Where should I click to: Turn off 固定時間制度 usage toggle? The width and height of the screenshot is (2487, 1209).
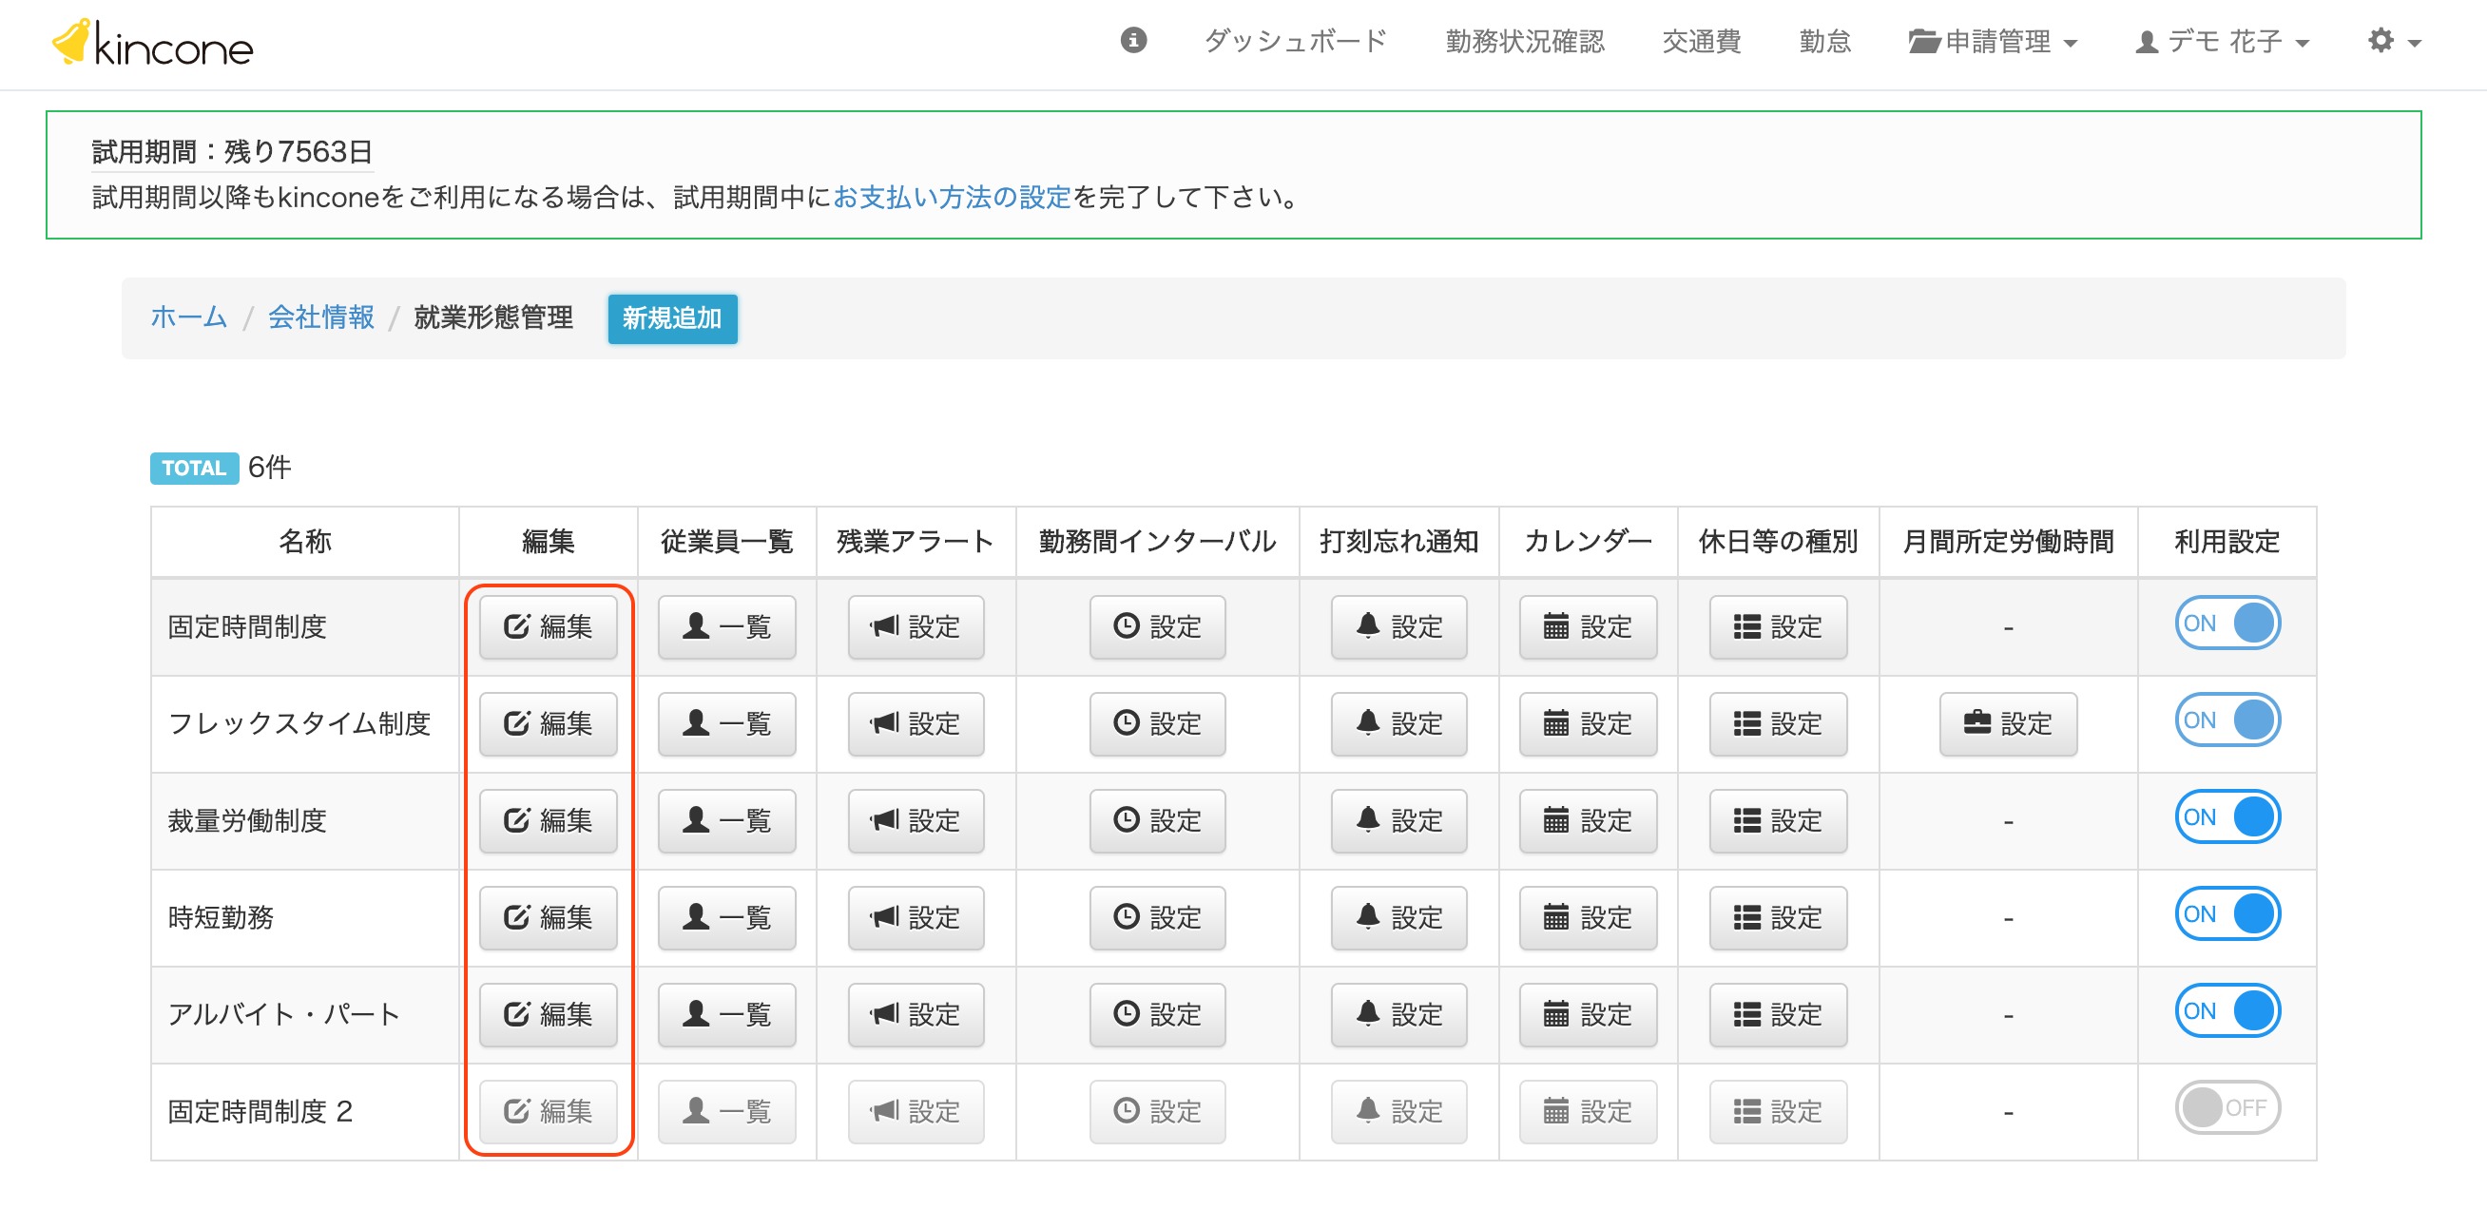click(2227, 624)
